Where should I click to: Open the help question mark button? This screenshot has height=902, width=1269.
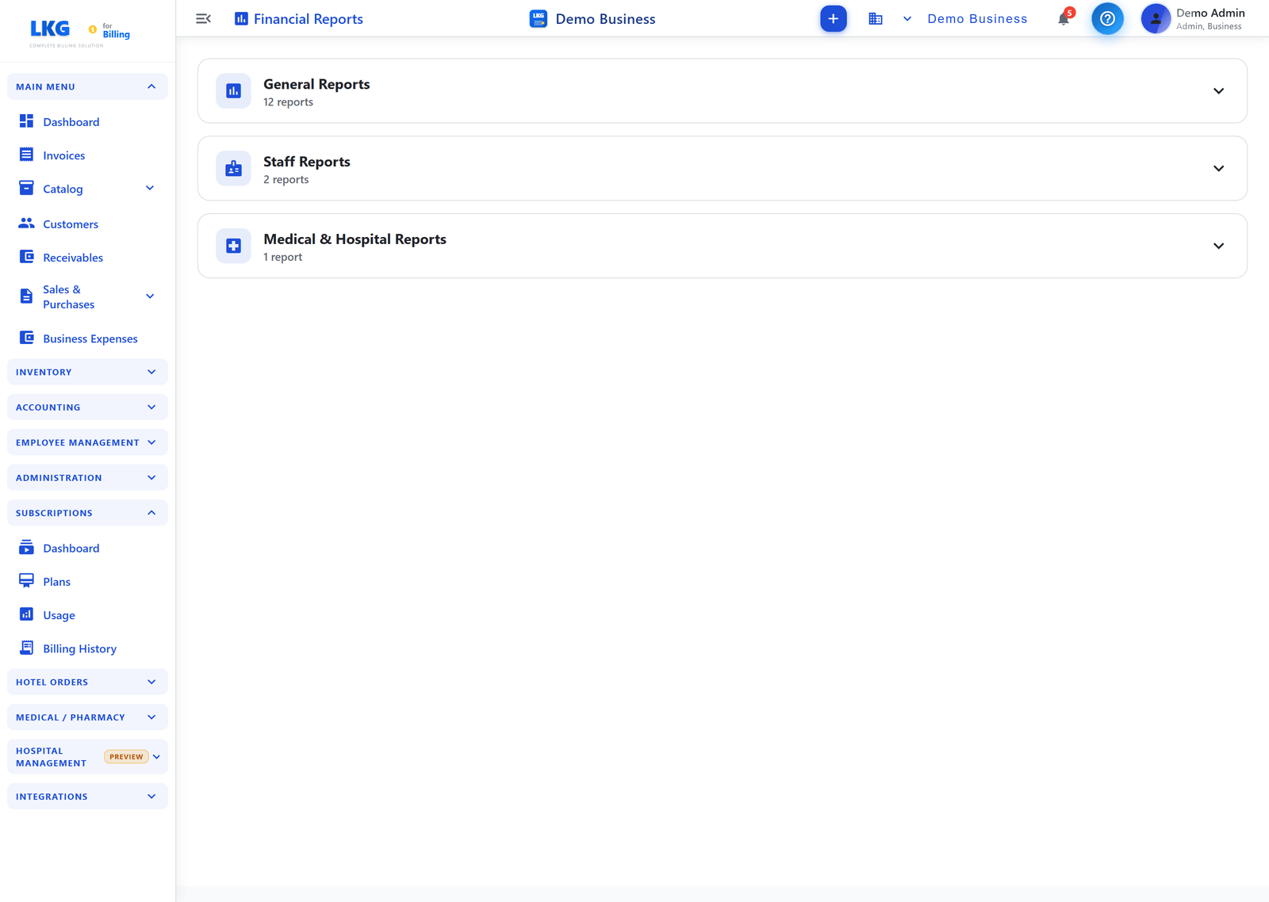(x=1107, y=18)
